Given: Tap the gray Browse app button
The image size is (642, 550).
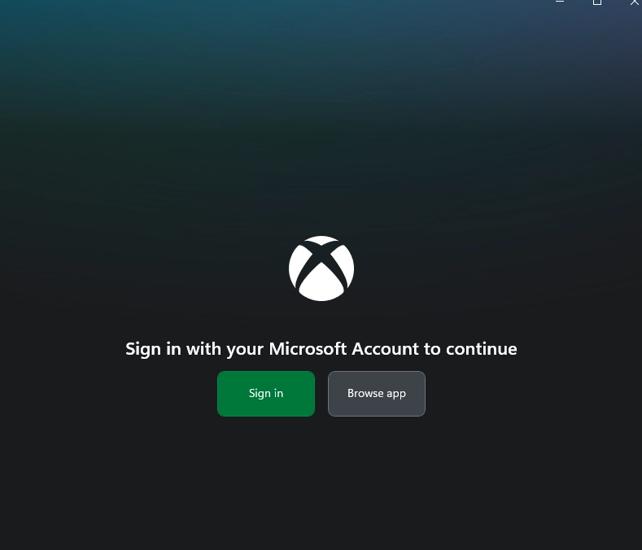Looking at the screenshot, I should (376, 394).
